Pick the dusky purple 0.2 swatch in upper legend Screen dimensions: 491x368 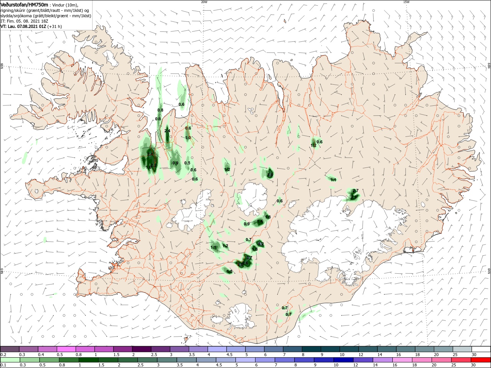click(x=10, y=349)
